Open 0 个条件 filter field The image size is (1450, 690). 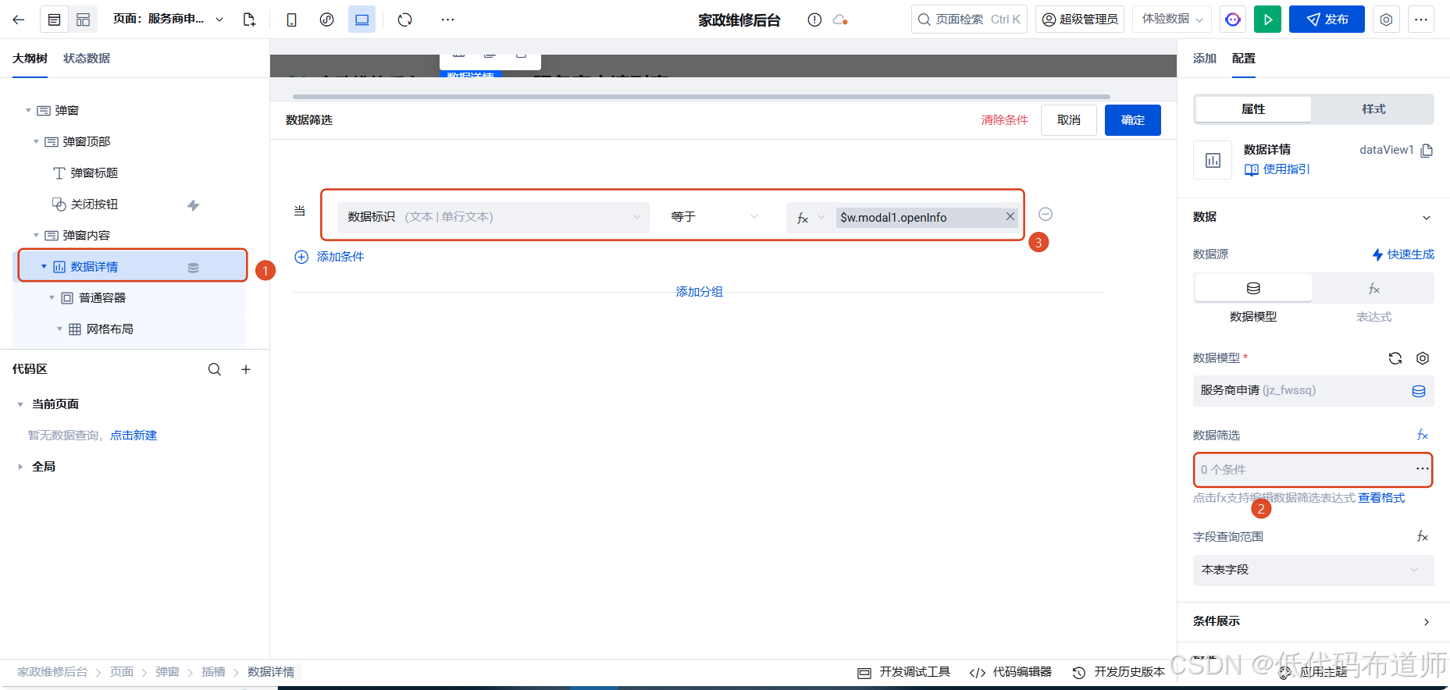pyautogui.click(x=1313, y=470)
